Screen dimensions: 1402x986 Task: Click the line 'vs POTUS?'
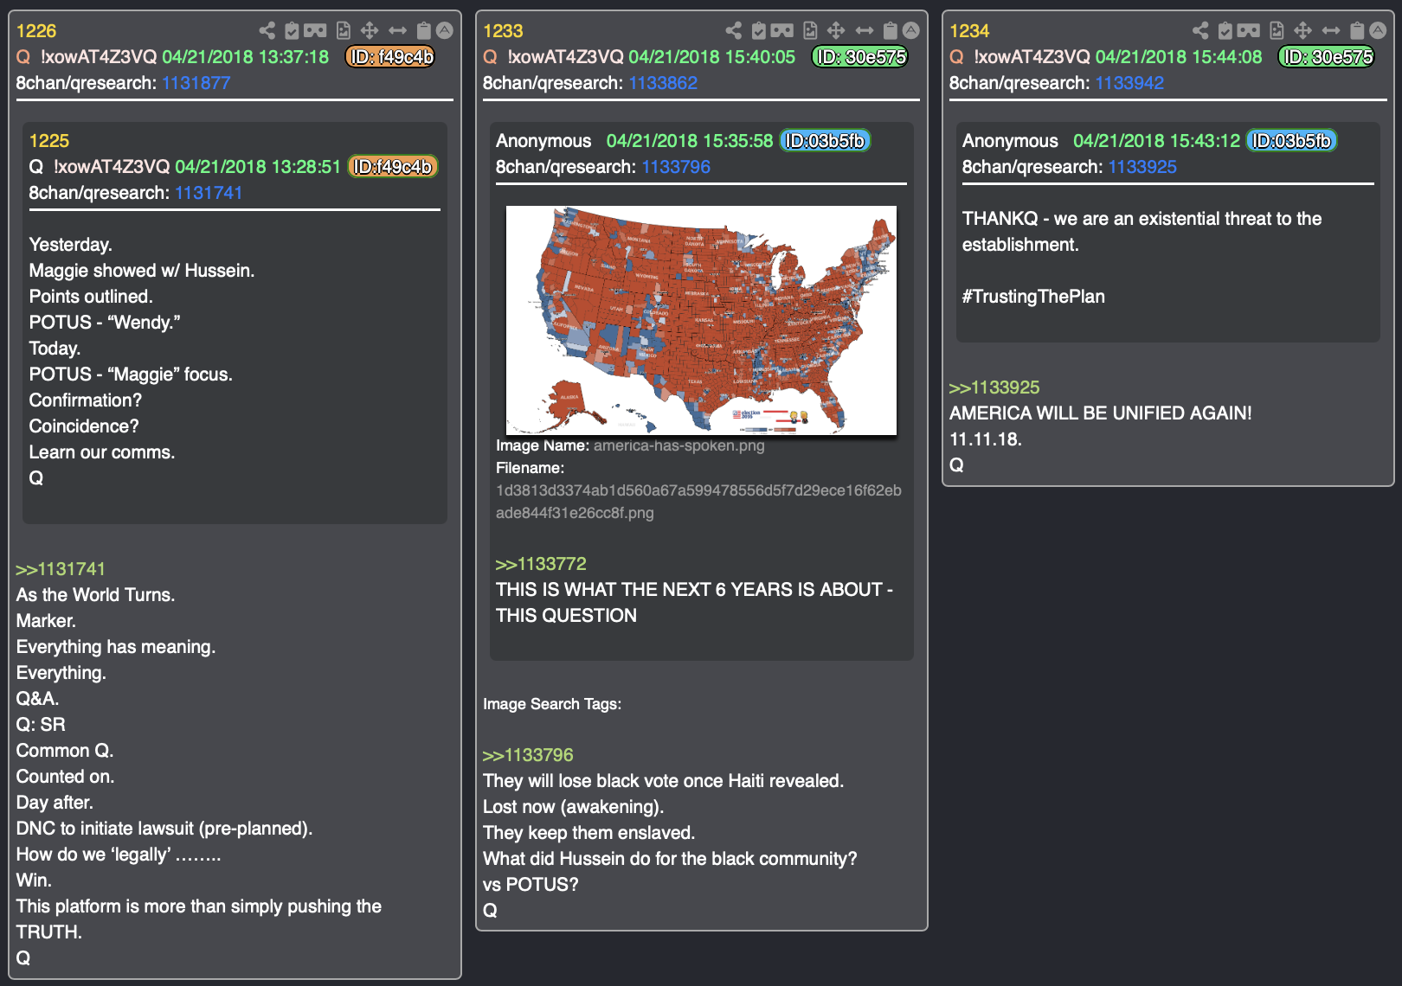click(x=531, y=885)
